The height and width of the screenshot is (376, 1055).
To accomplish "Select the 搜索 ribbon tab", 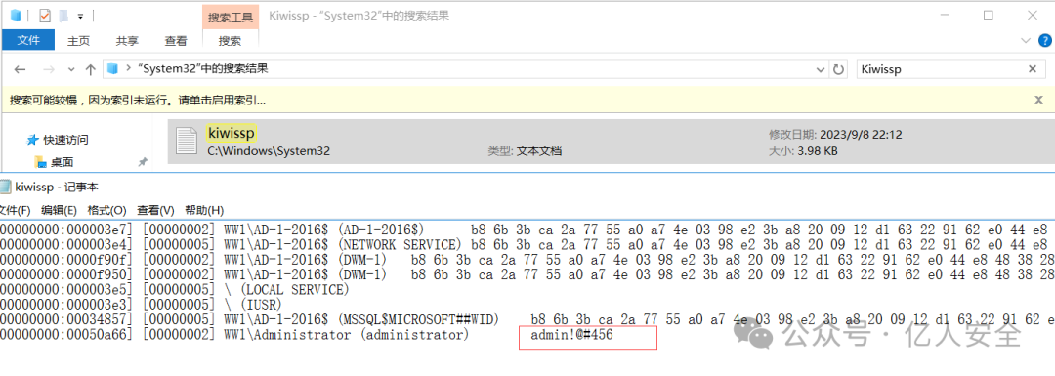I will point(231,40).
